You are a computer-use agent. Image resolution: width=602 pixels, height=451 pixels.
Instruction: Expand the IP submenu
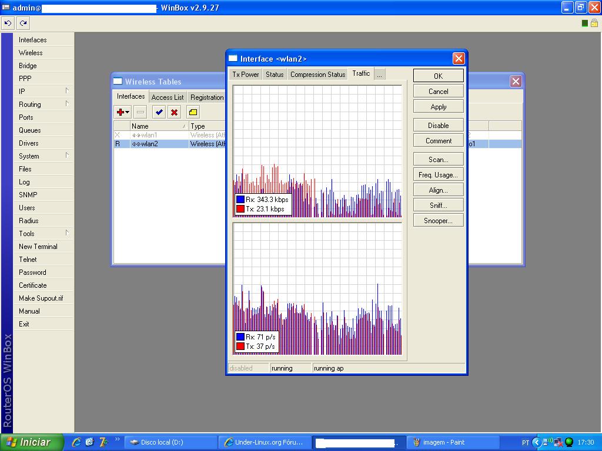coord(44,92)
